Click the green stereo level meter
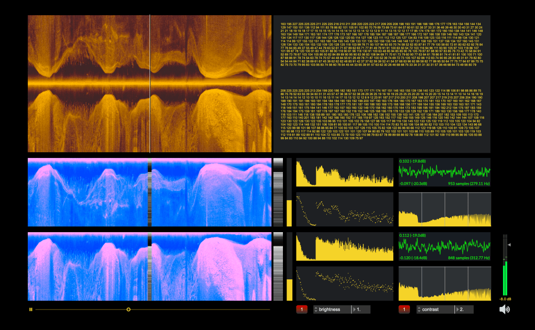Screen dimensions: 535x330 point(505,267)
